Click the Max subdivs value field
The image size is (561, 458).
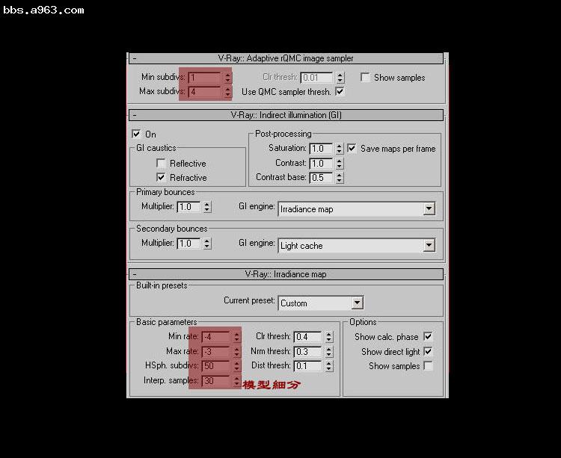coord(205,91)
